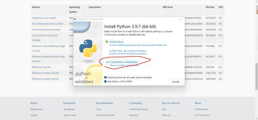258x120 pixels.
Task: Open Windows embeddable package (64-bit) link
Action: pos(49,59)
